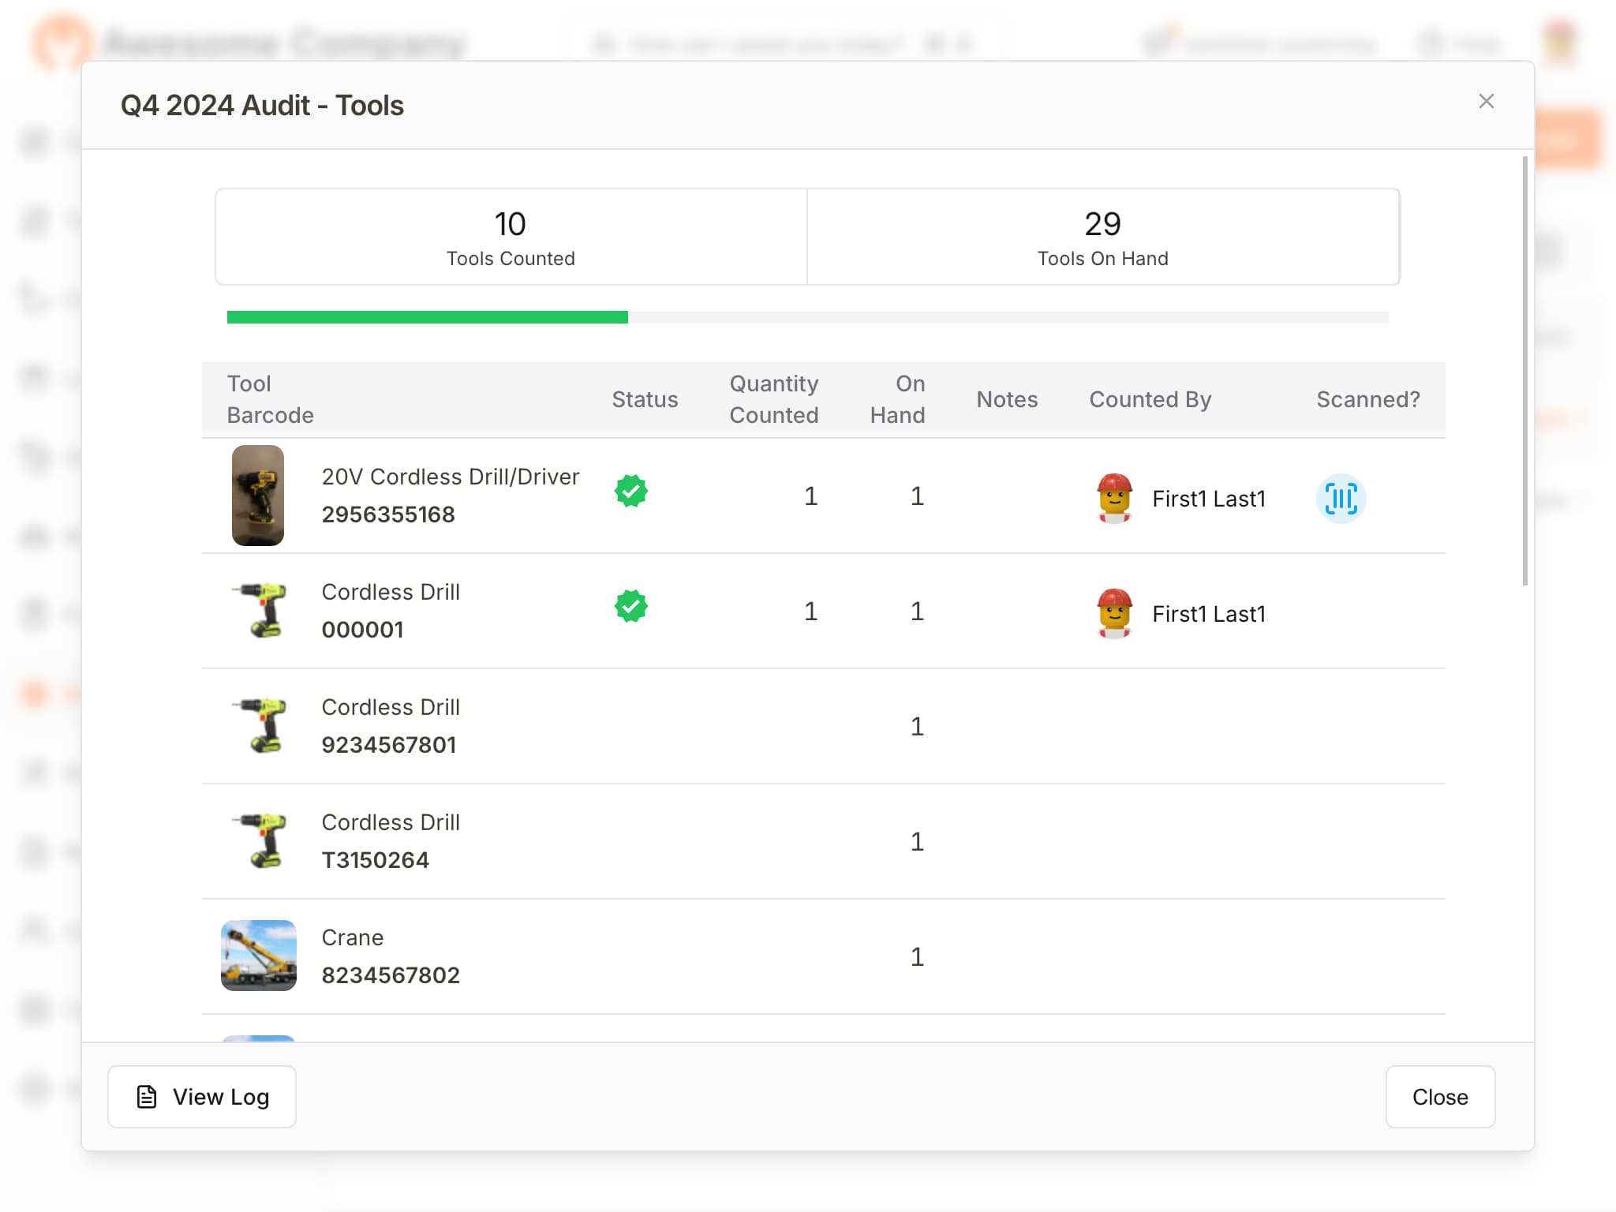Screen dimensions: 1616x1212
Task: Click First1 Last1 avatar in first row
Action: 1114,498
